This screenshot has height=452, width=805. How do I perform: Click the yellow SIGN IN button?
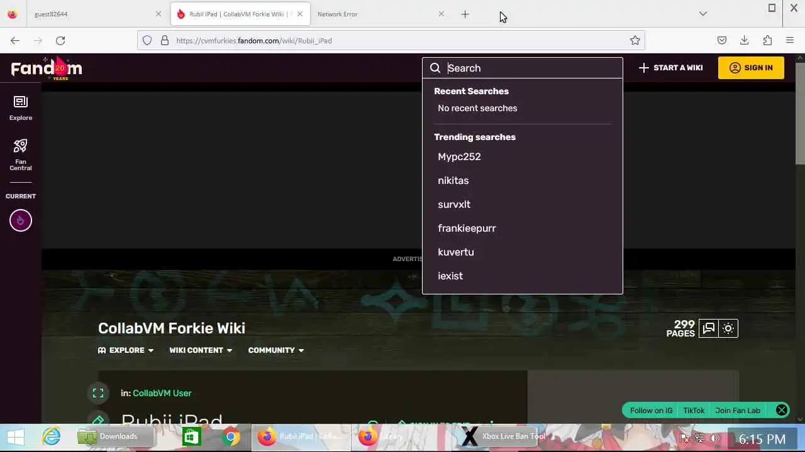751,68
